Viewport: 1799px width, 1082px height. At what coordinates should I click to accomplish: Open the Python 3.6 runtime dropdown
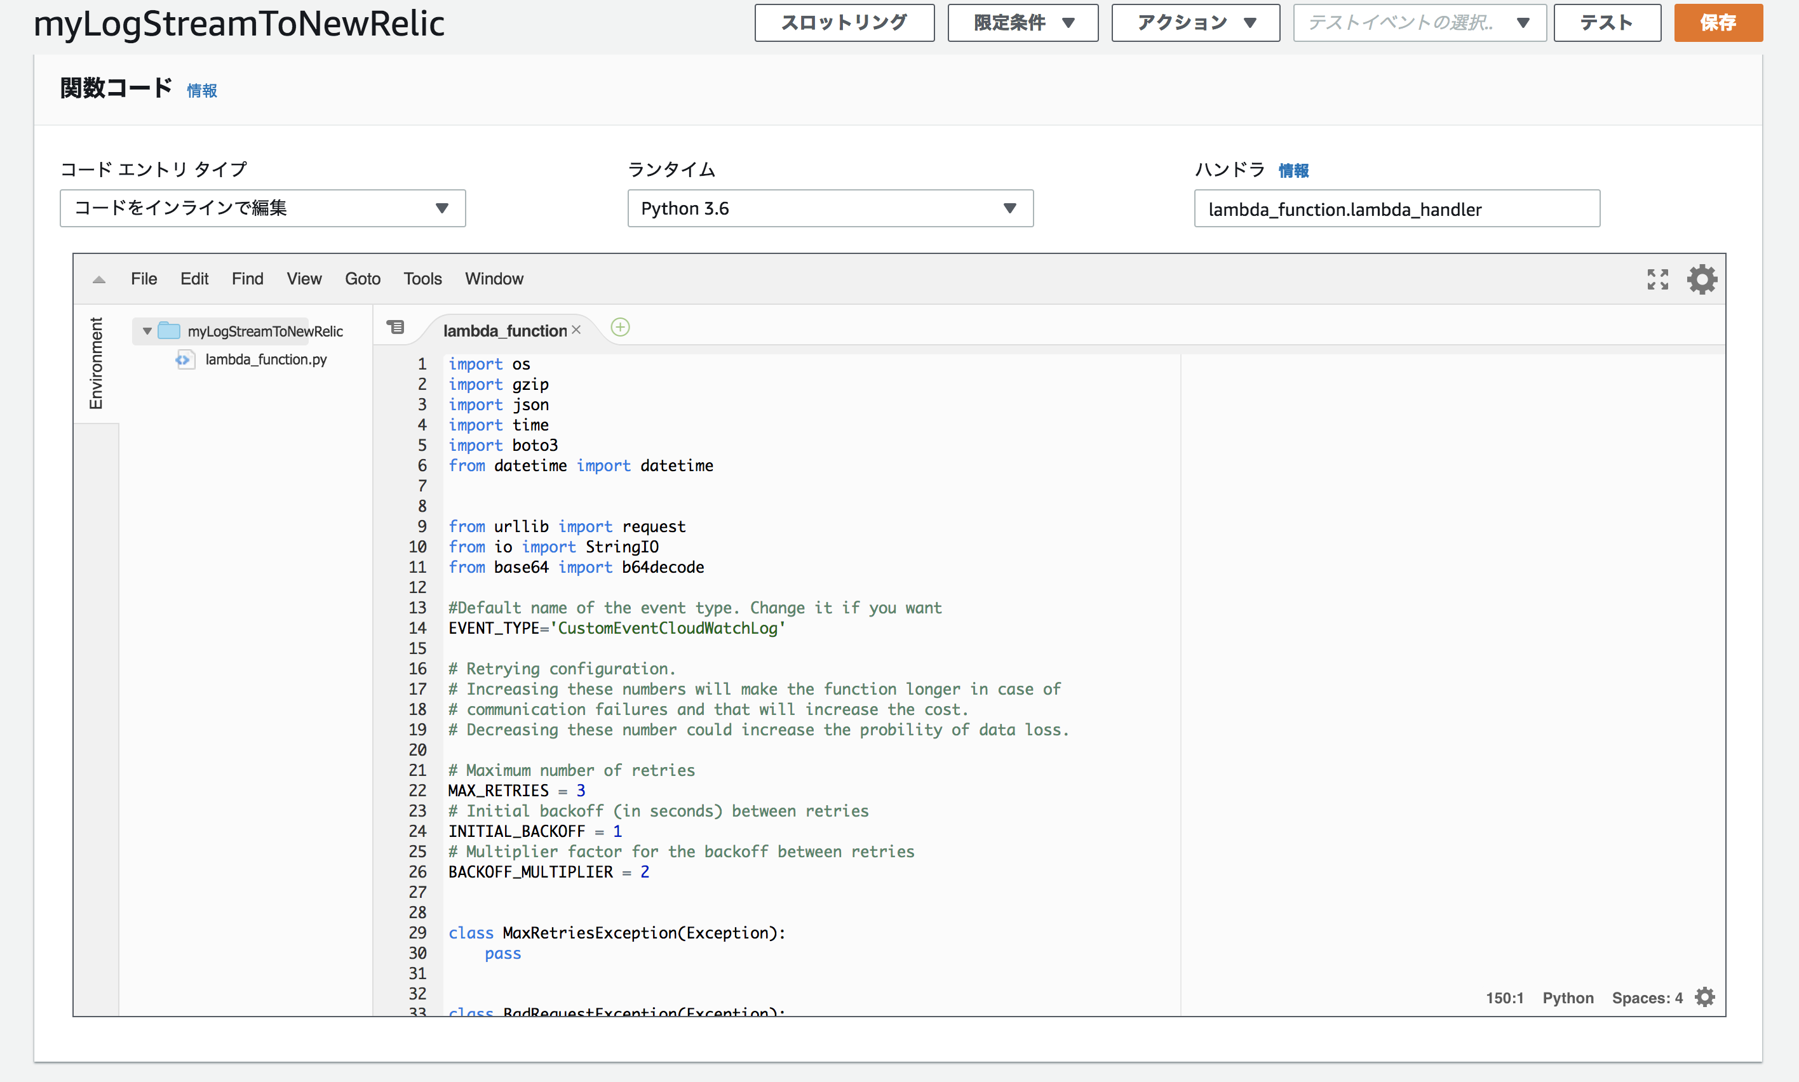pos(830,208)
